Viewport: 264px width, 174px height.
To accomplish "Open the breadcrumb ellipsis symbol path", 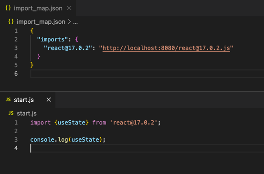I will click(x=75, y=22).
